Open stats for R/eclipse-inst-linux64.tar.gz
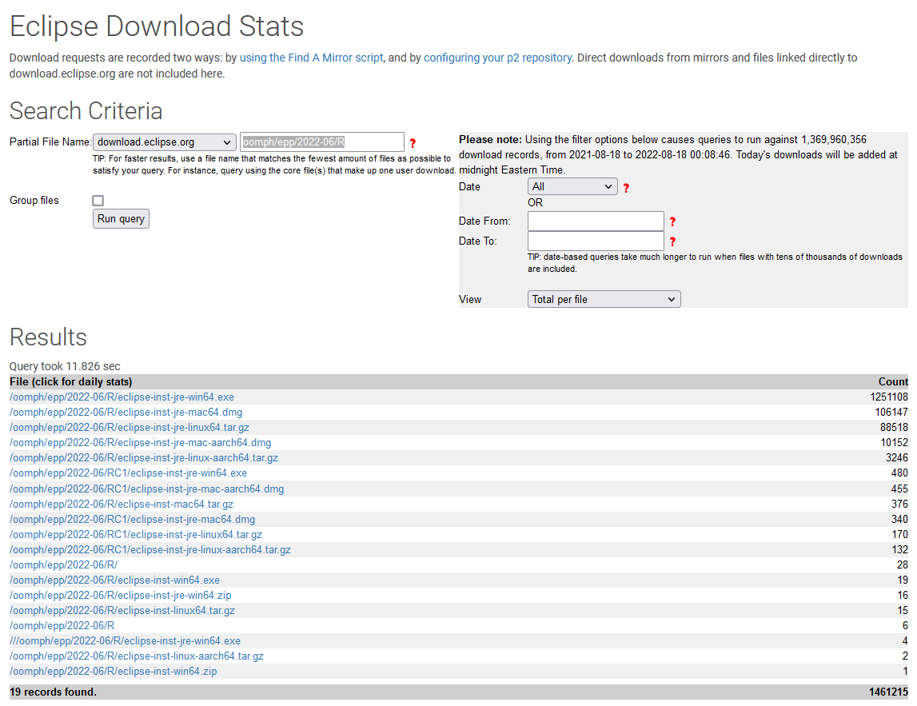Image resolution: width=917 pixels, height=706 pixels. click(x=122, y=611)
